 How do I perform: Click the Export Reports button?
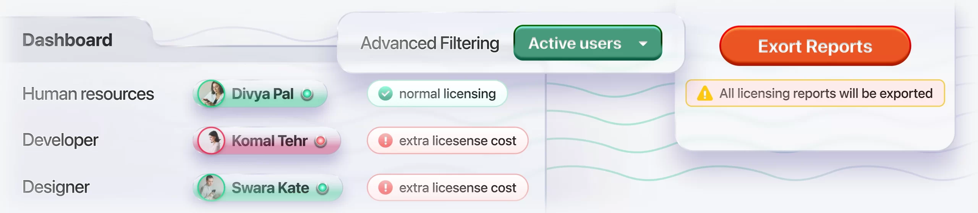(815, 46)
